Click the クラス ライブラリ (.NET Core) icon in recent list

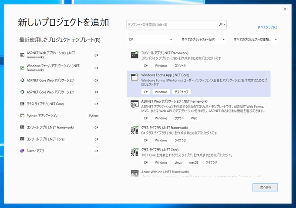pos(22,104)
